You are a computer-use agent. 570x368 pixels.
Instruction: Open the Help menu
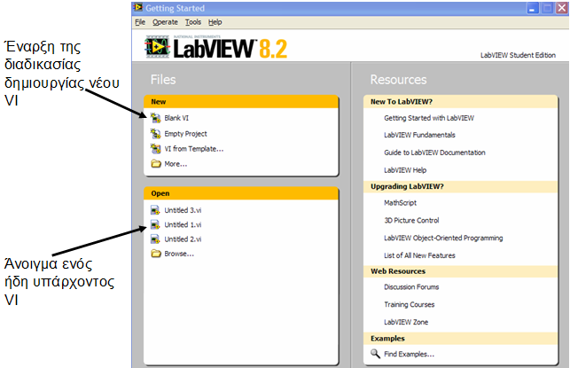coord(215,22)
